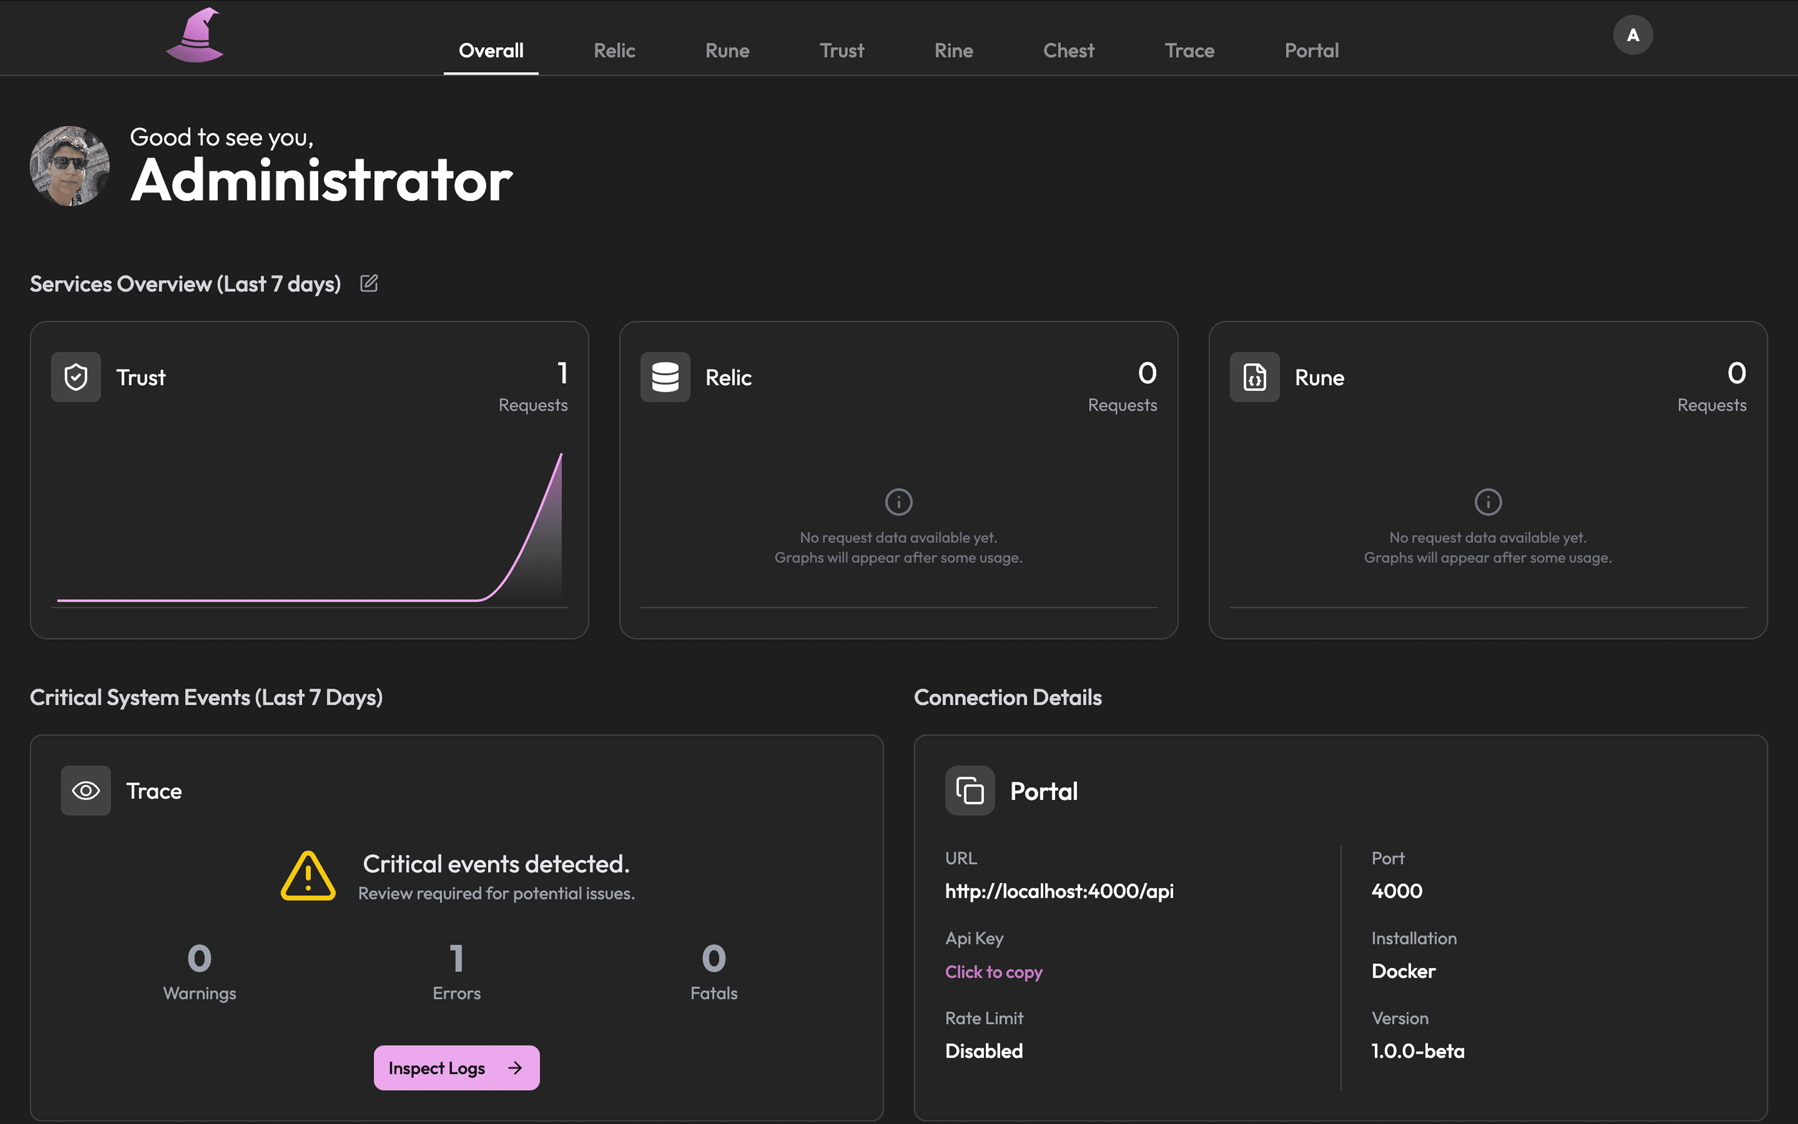Screen dimensions: 1798x1124
Task: Open the edit pencil next to Services Overview
Action: (368, 282)
